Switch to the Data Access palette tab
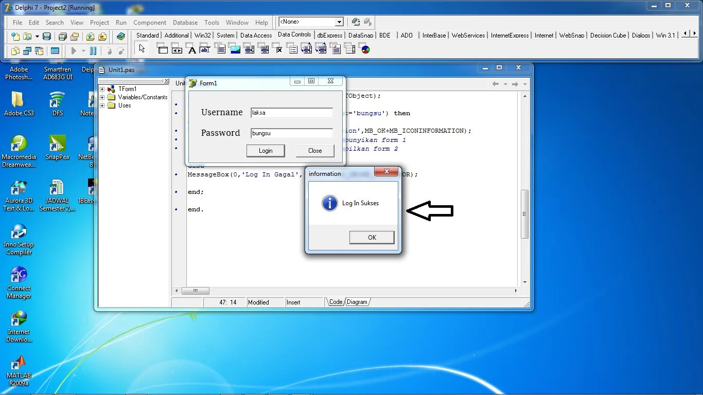 (256, 35)
